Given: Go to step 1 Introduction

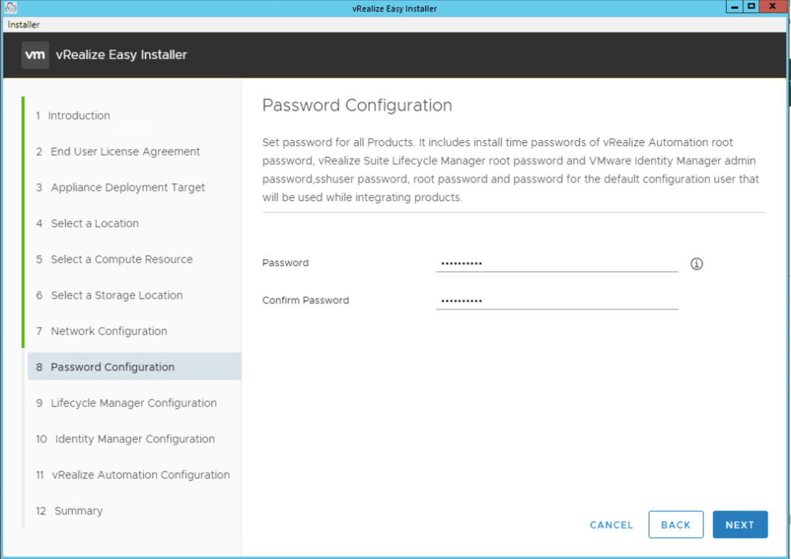Looking at the screenshot, I should tap(79, 116).
